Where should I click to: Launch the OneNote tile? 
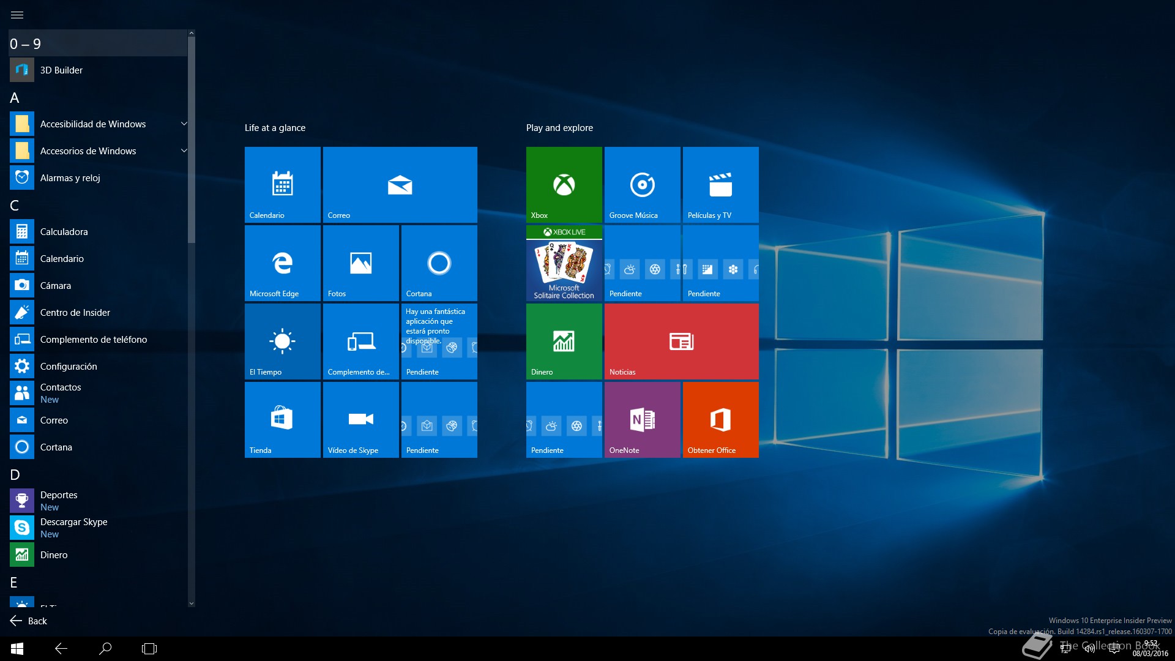click(643, 420)
